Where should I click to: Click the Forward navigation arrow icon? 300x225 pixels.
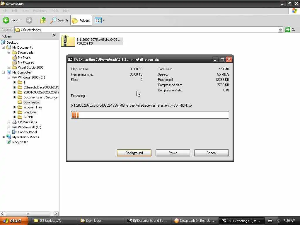coord(29,20)
